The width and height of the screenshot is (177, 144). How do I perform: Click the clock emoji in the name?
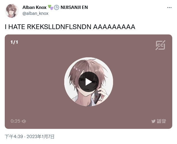(57, 7)
